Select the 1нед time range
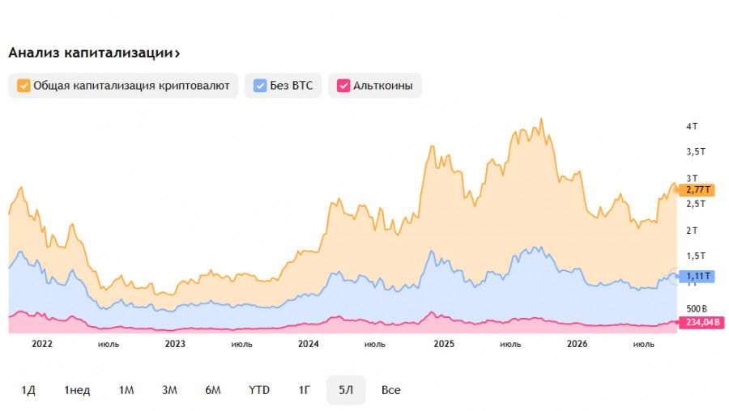Viewport: 729px width, 411px height. pyautogui.click(x=77, y=390)
